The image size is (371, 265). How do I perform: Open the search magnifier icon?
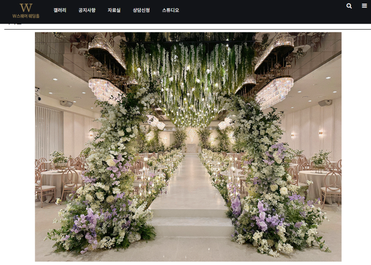[349, 6]
